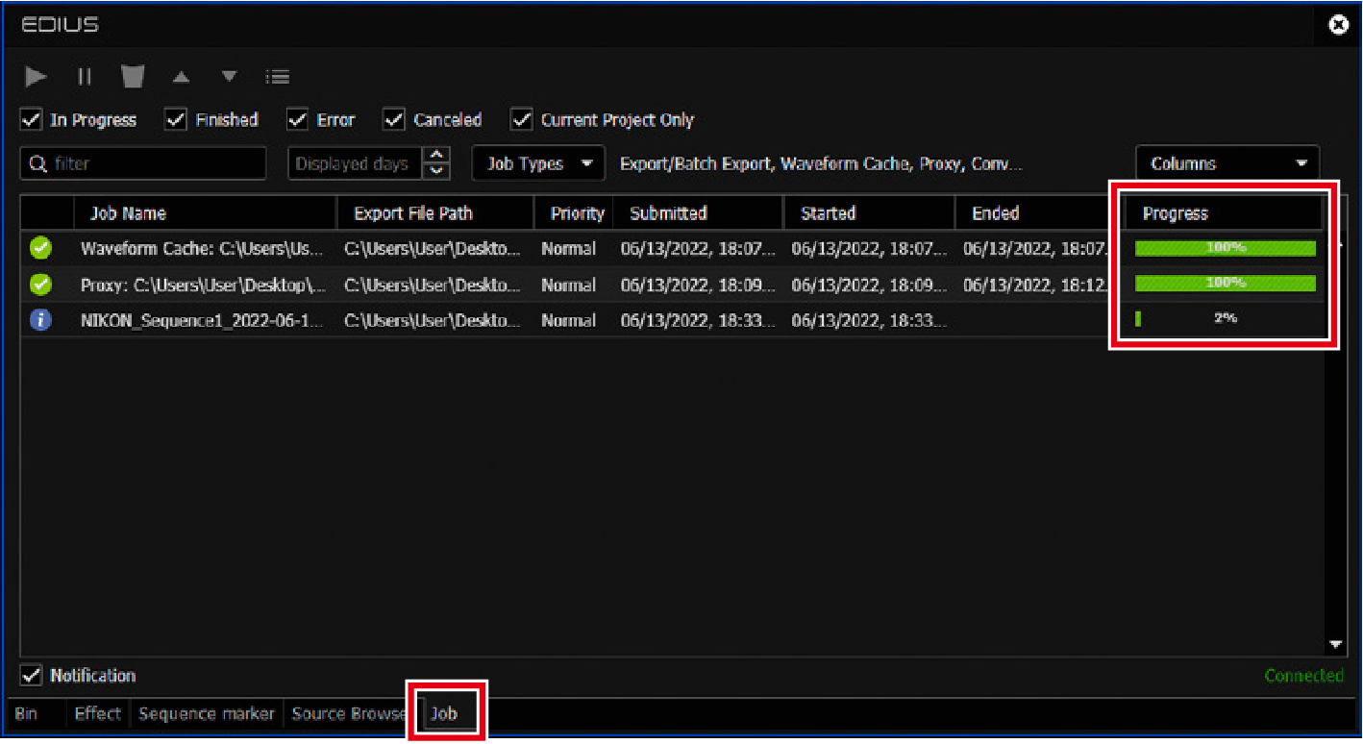Viewport: 1363px width, 744px height.
Task: Click the Progress column header
Action: point(1175,213)
